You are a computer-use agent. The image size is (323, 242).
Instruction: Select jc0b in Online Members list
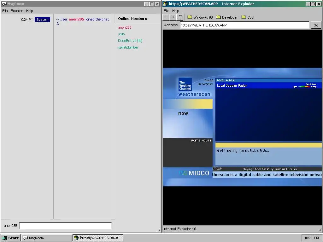(x=121, y=34)
